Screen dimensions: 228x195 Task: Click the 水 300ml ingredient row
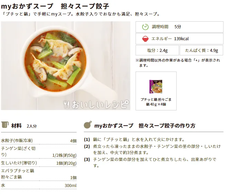39,185
